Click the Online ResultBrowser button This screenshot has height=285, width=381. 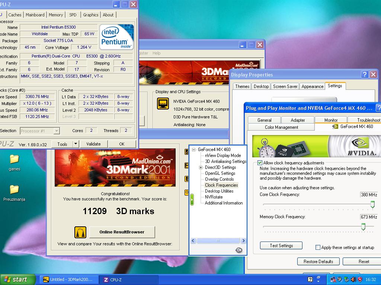122,232
